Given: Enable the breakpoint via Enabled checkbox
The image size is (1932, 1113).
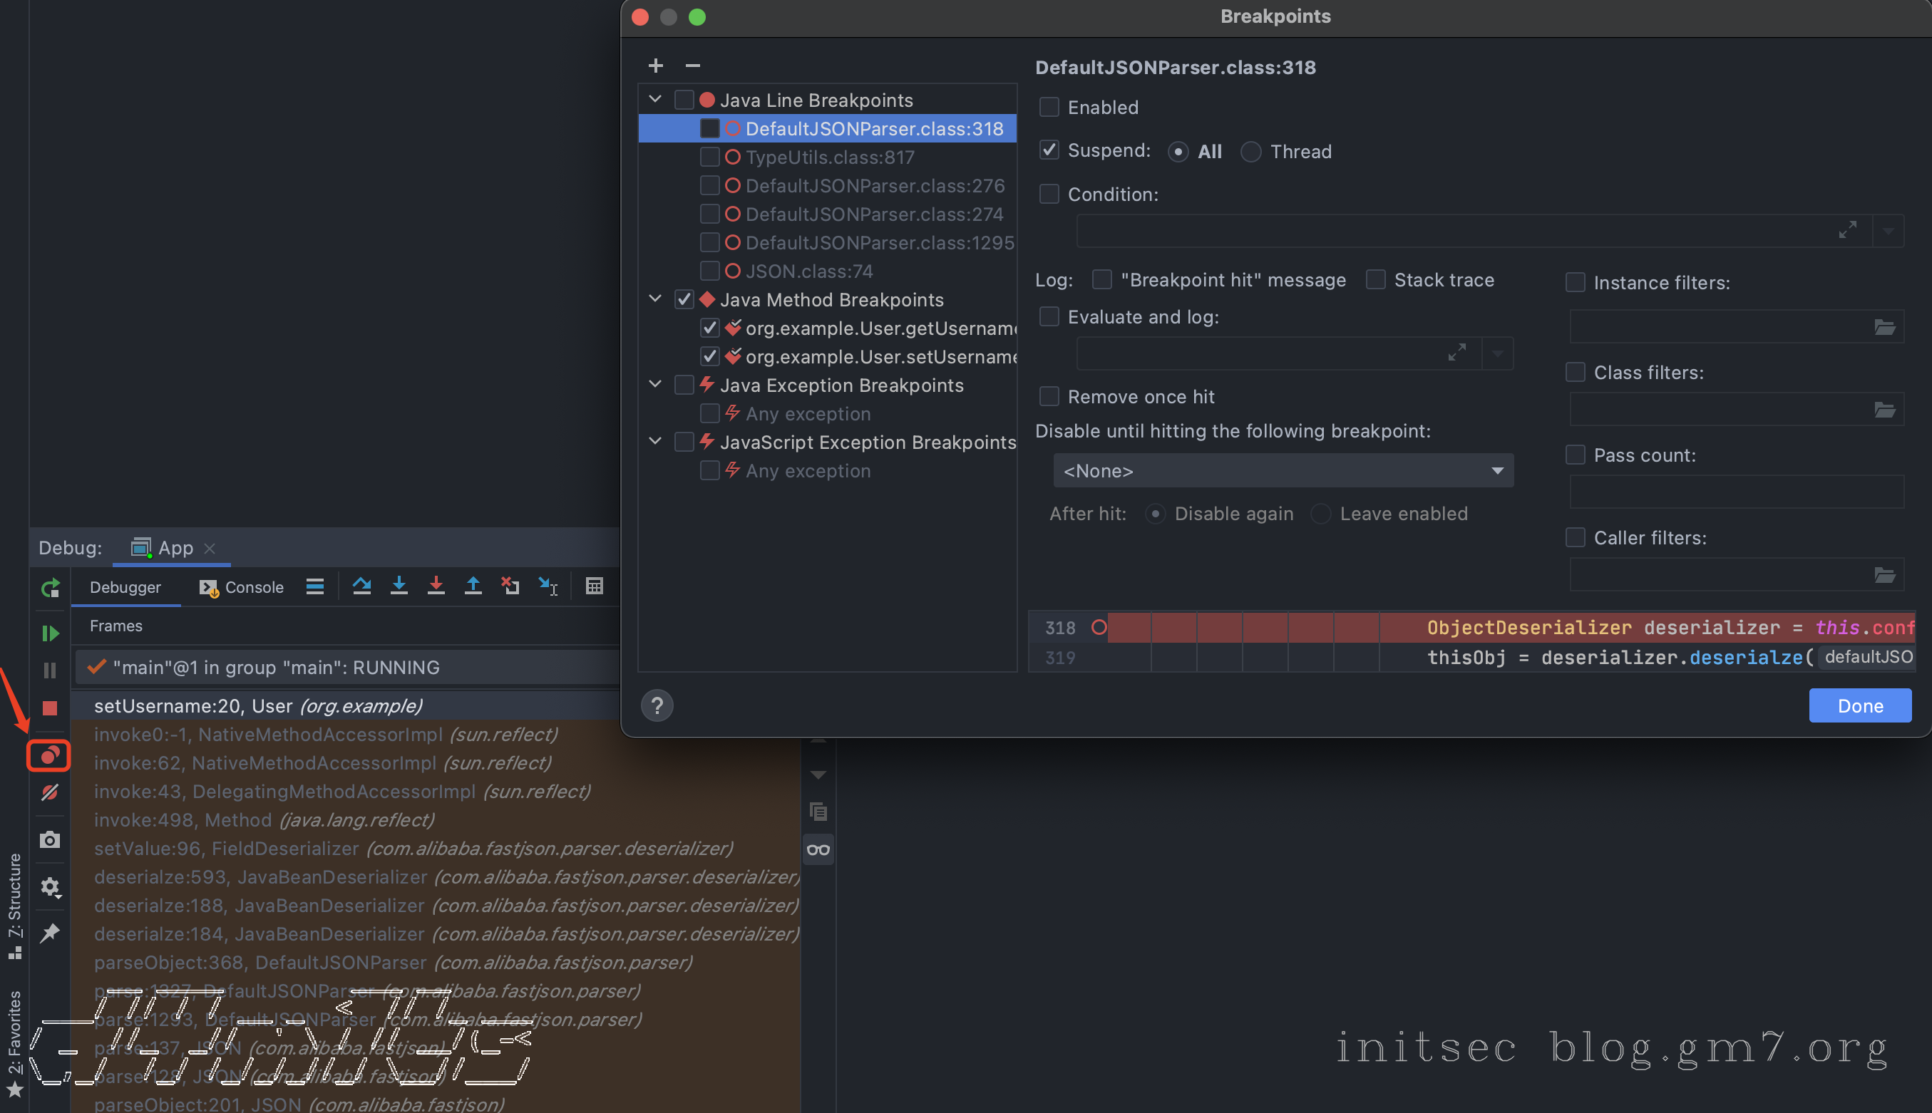Looking at the screenshot, I should (1049, 107).
